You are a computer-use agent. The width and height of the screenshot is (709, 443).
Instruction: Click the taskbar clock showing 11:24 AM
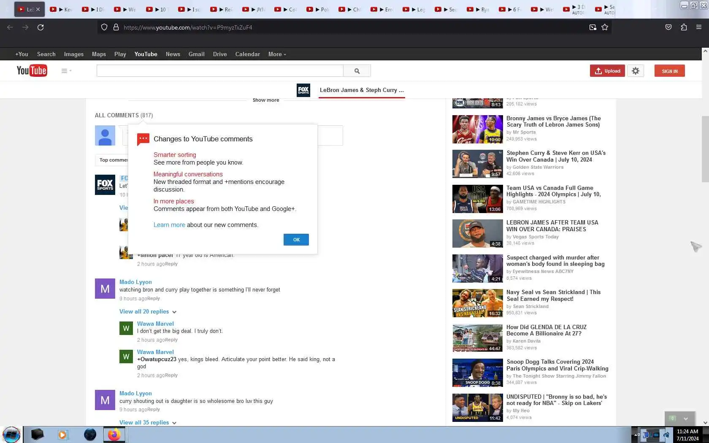pos(687,435)
